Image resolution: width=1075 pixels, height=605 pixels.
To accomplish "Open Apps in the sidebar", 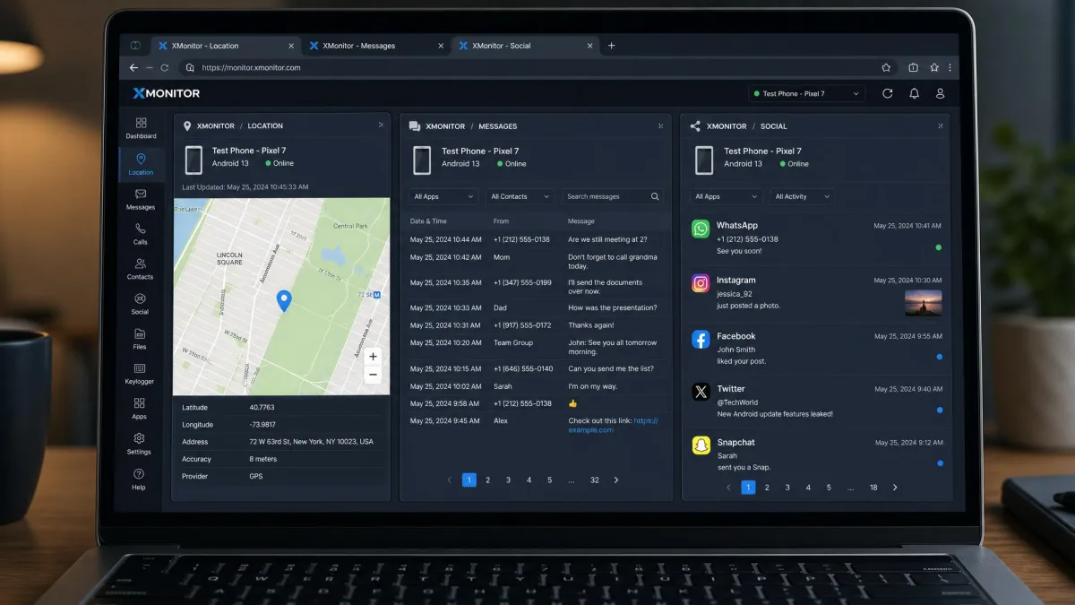I will click(x=141, y=409).
